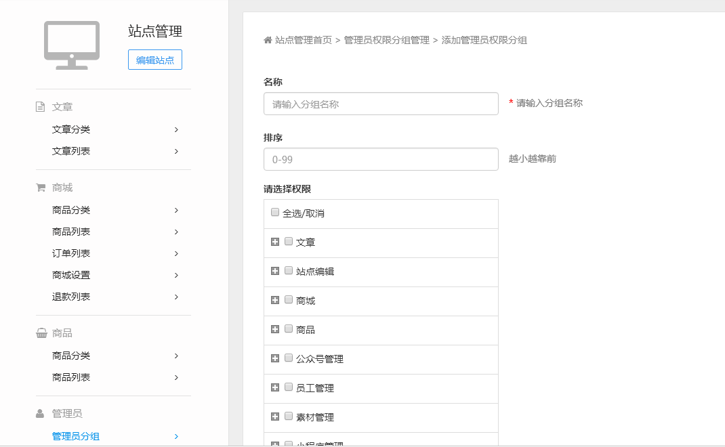Screen dimensions: 725x447
Task: Open 文章分类 in the sidebar
Action: click(71, 129)
